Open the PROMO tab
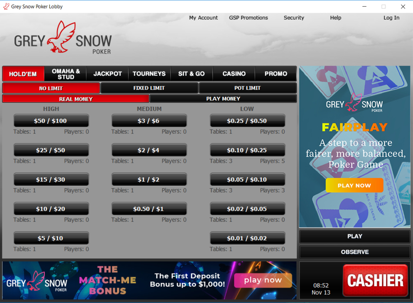The height and width of the screenshot is (303, 413). pos(276,74)
